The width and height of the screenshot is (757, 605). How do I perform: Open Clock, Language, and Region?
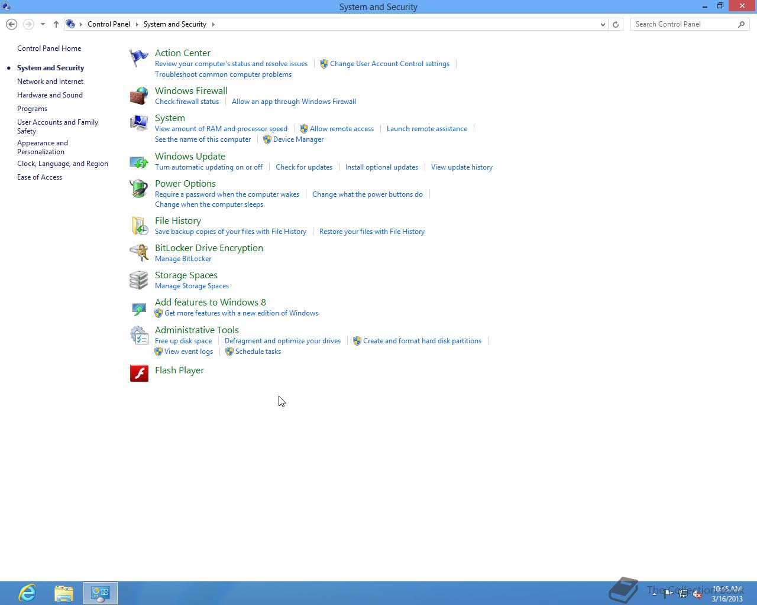[x=63, y=164]
